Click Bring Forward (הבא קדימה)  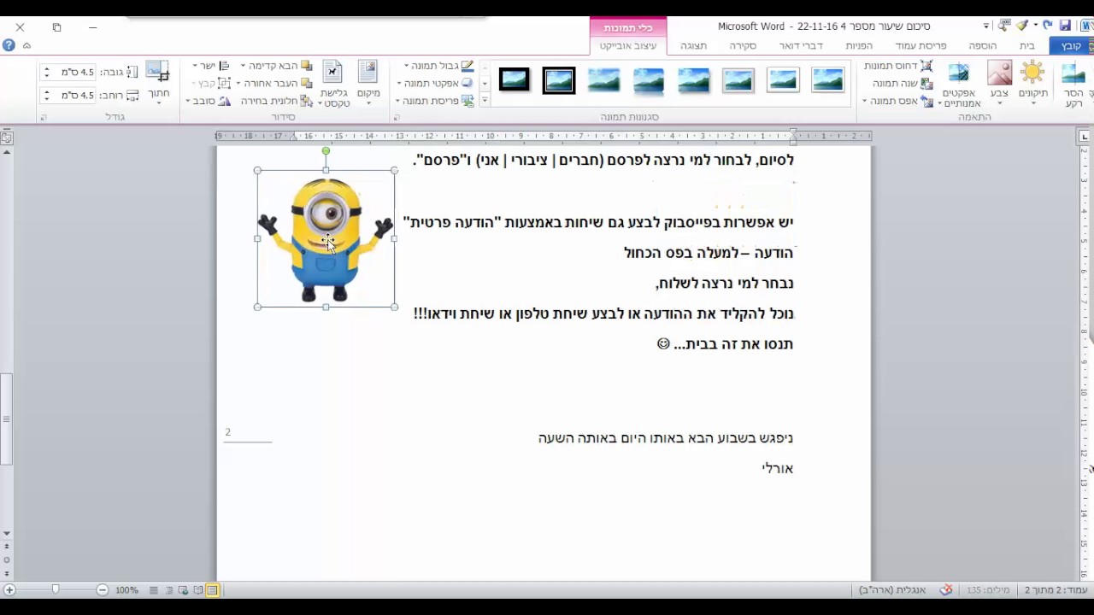pyautogui.click(x=276, y=66)
